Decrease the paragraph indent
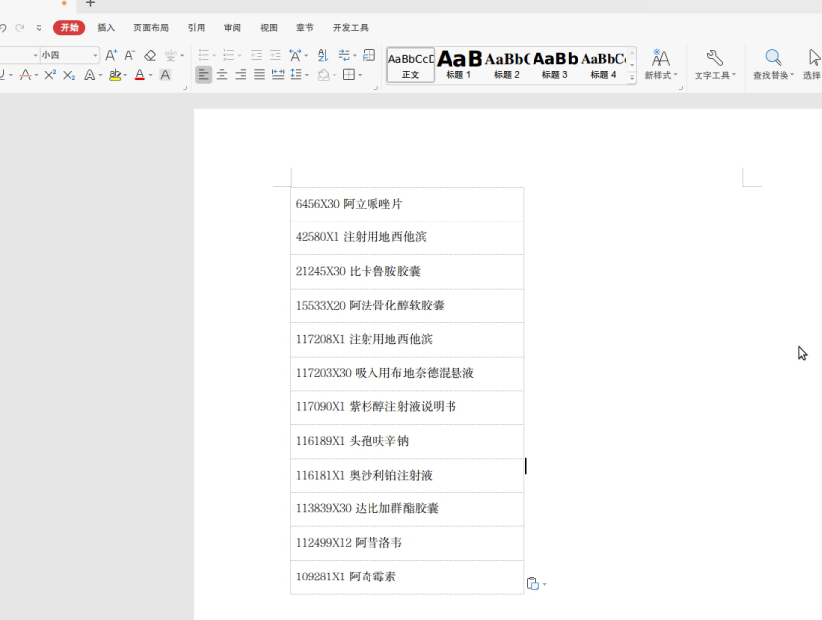 pos(256,55)
